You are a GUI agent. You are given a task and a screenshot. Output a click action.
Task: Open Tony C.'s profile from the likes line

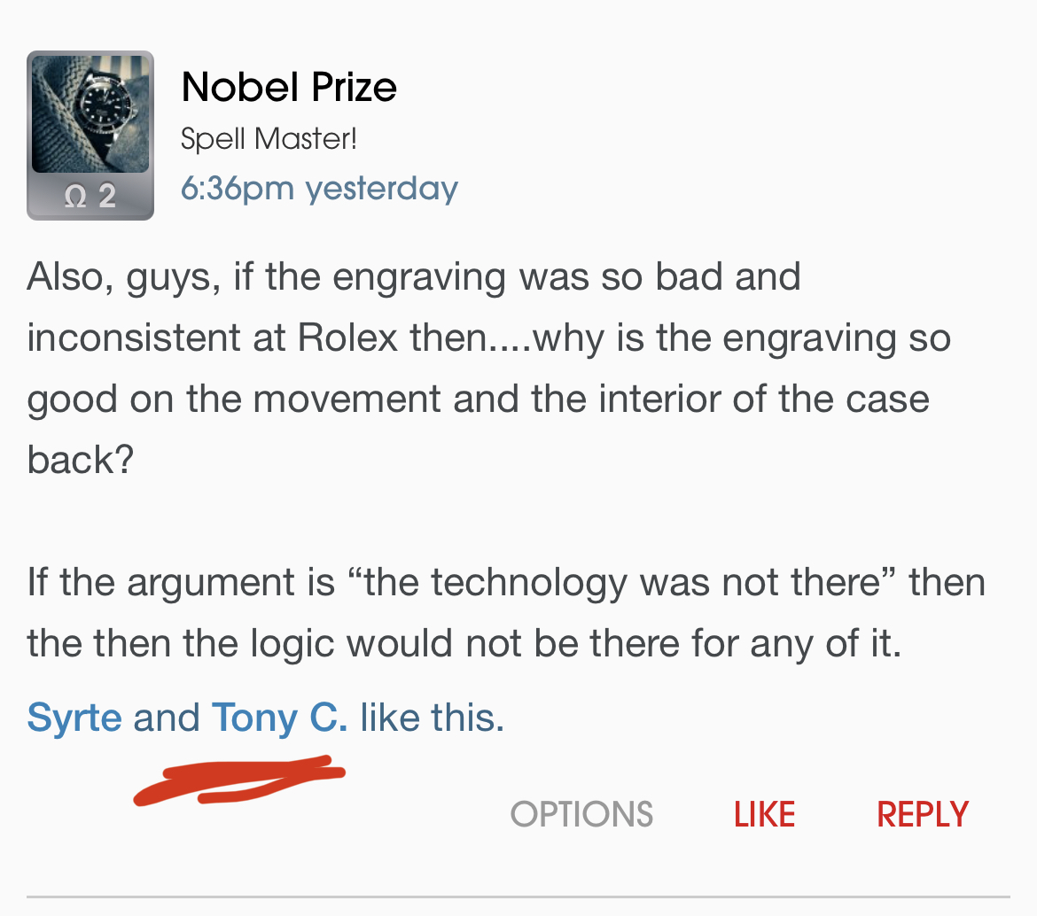(x=279, y=717)
